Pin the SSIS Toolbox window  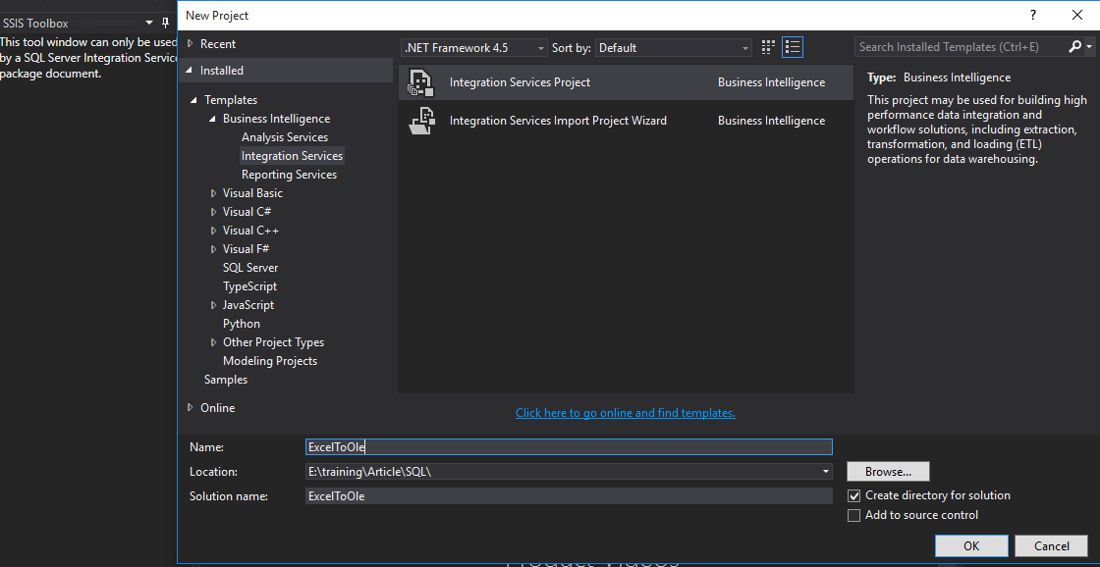164,23
